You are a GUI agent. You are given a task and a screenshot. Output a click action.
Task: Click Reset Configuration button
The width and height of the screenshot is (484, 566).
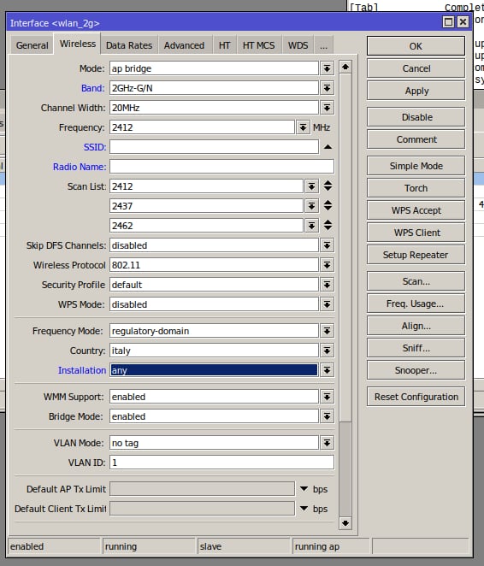[416, 397]
